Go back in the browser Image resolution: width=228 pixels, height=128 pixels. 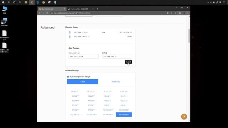40,13
